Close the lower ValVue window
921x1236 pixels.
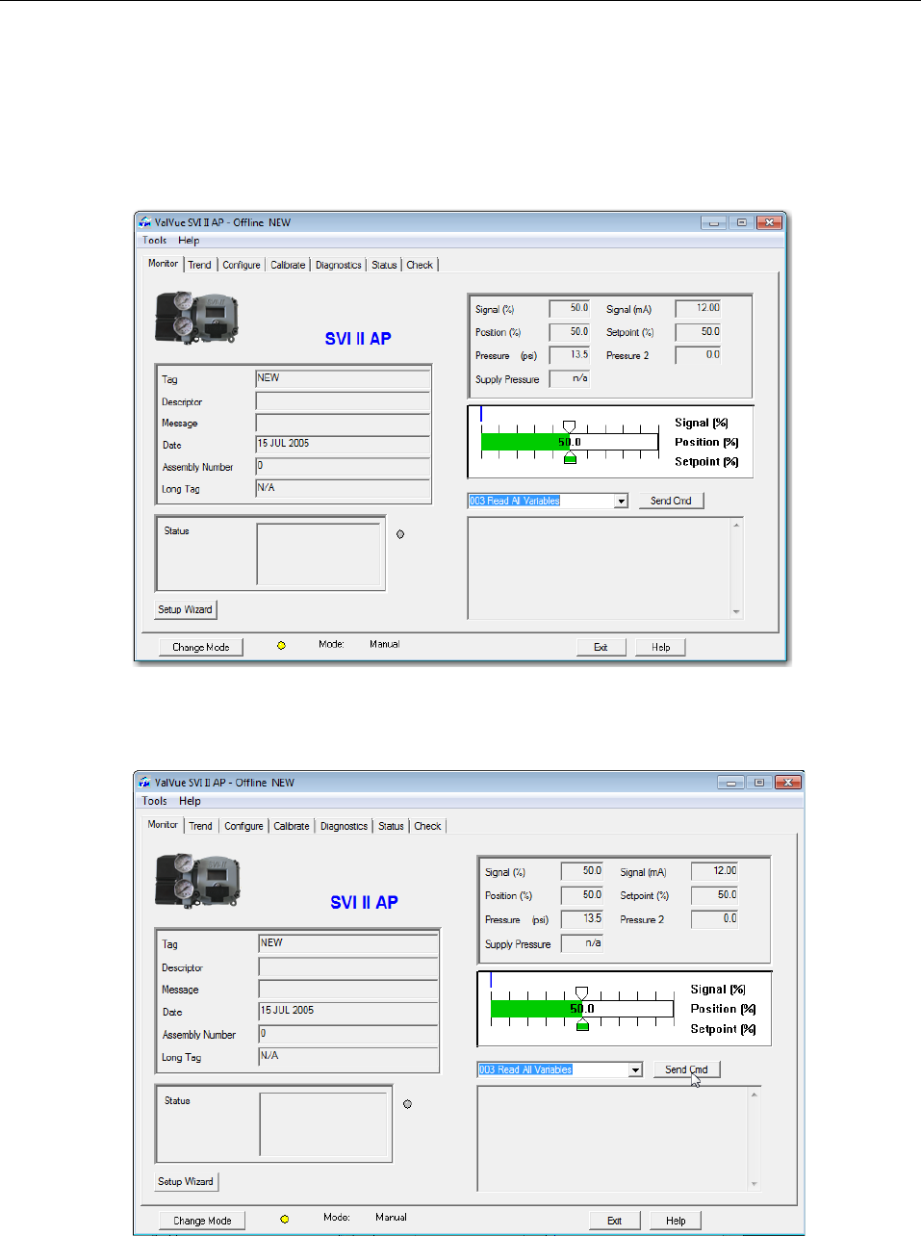(x=788, y=783)
